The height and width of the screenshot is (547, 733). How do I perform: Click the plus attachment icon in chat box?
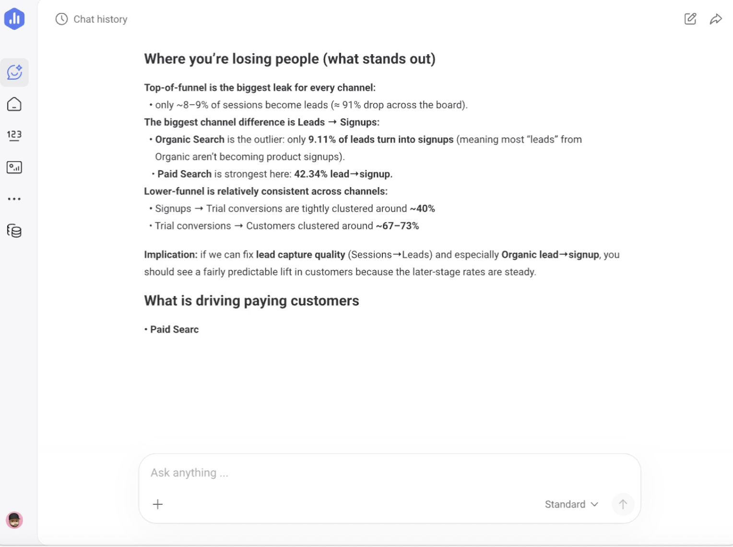(158, 504)
